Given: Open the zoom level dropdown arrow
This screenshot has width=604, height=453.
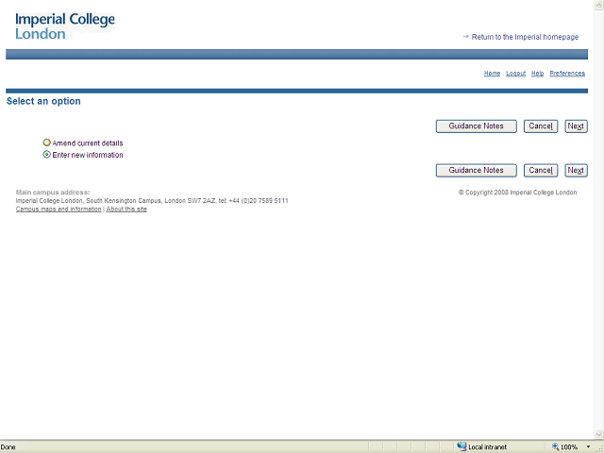Looking at the screenshot, I should (x=588, y=446).
